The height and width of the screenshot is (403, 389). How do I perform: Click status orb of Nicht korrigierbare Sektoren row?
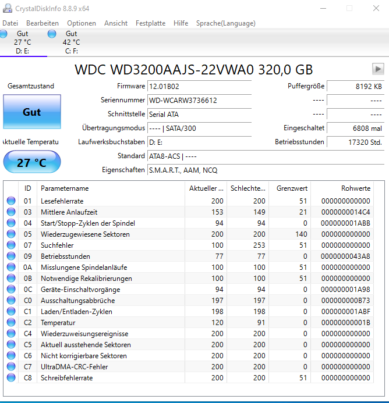[11, 355]
